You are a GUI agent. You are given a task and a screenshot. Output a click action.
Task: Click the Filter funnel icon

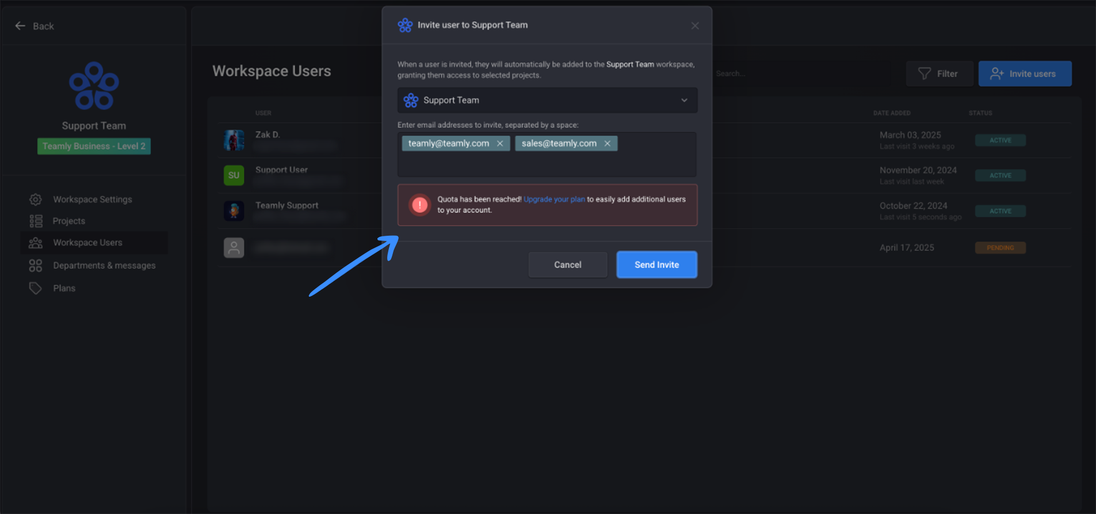924,74
